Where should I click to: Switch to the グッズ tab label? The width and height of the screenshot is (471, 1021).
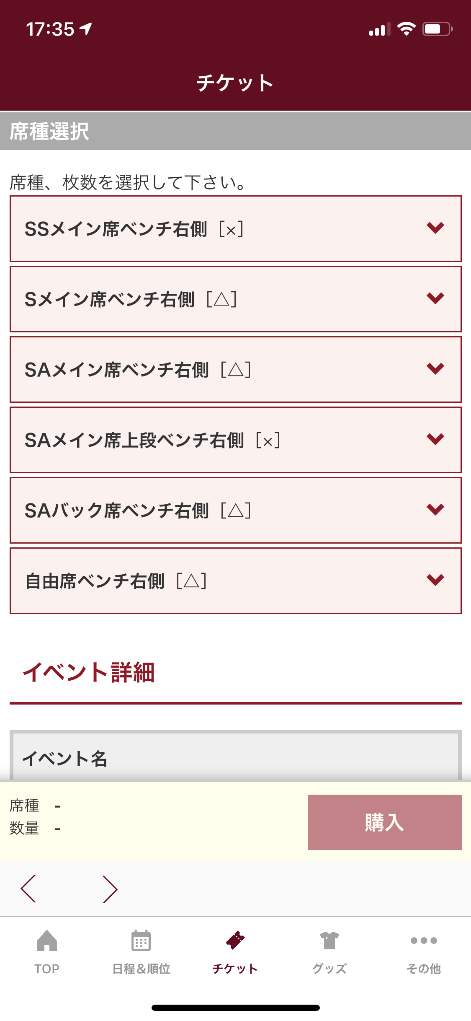point(329,969)
